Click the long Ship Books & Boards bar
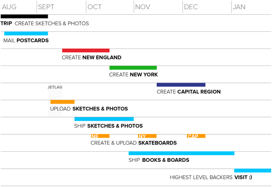272x187 pixels. [x=181, y=153]
